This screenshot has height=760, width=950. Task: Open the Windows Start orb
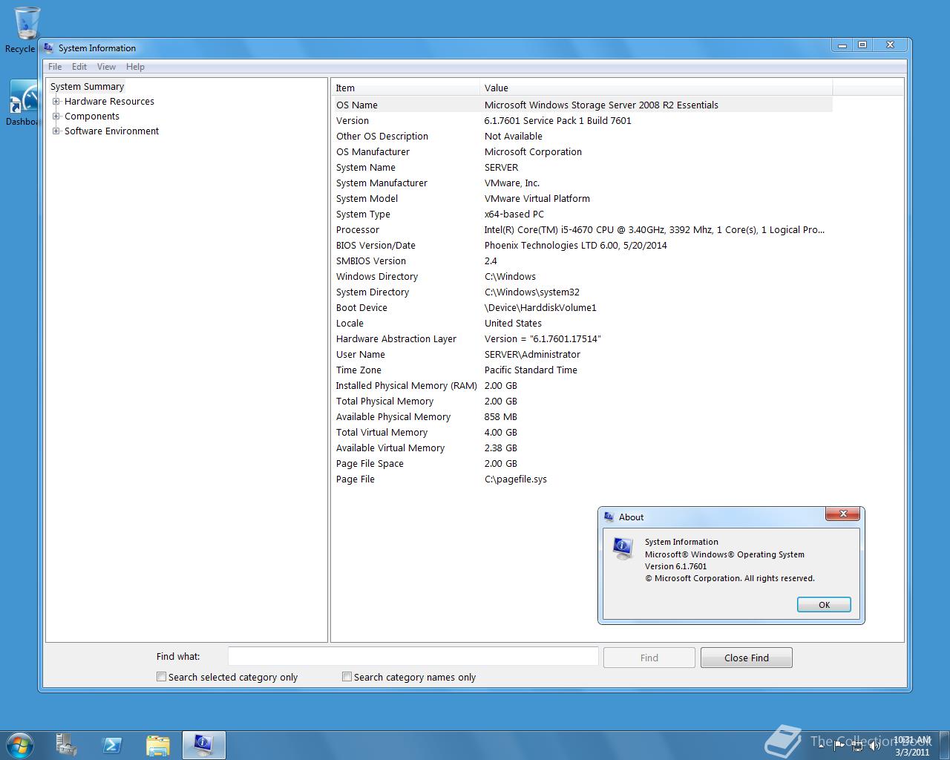pos(20,744)
